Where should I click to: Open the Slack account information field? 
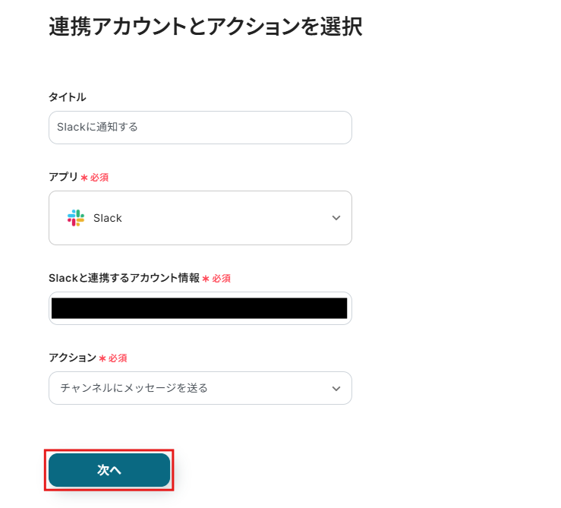click(200, 308)
